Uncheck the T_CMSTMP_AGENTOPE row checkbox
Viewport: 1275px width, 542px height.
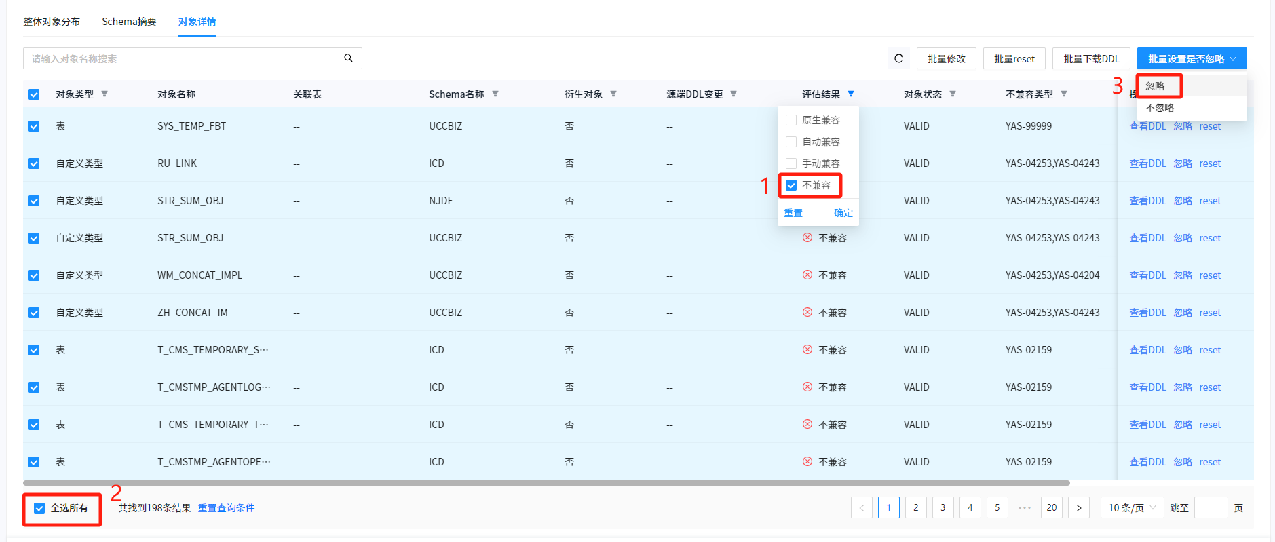pyautogui.click(x=34, y=462)
